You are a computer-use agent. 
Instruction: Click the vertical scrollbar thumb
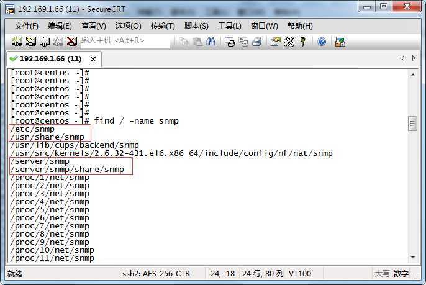click(x=413, y=124)
